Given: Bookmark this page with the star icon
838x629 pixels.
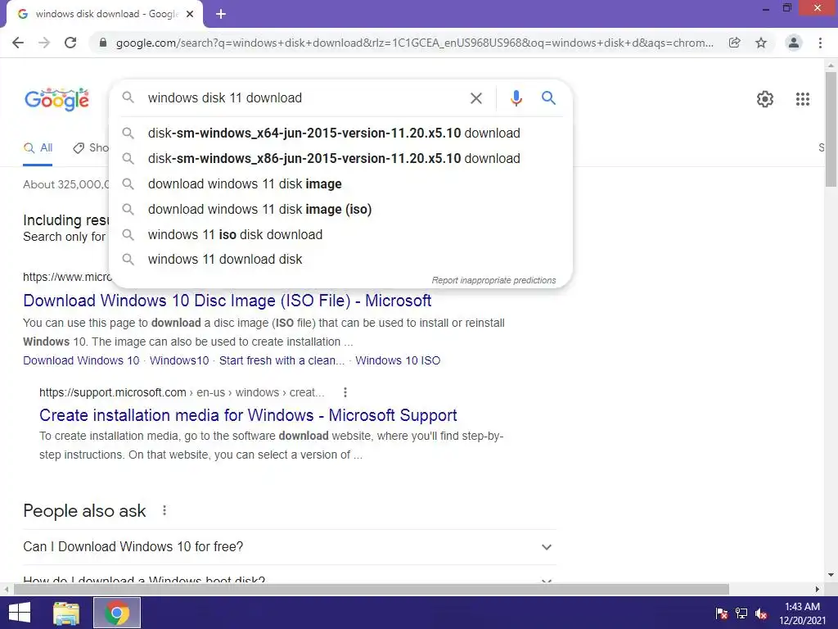Looking at the screenshot, I should coord(761,43).
